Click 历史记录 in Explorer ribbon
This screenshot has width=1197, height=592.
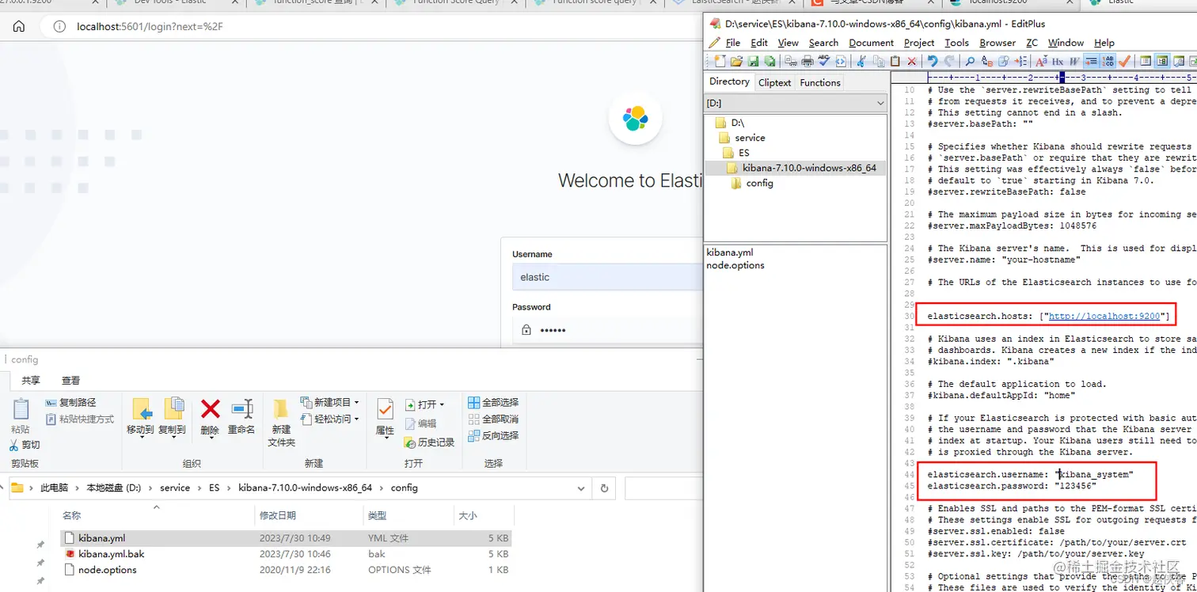[x=429, y=442]
